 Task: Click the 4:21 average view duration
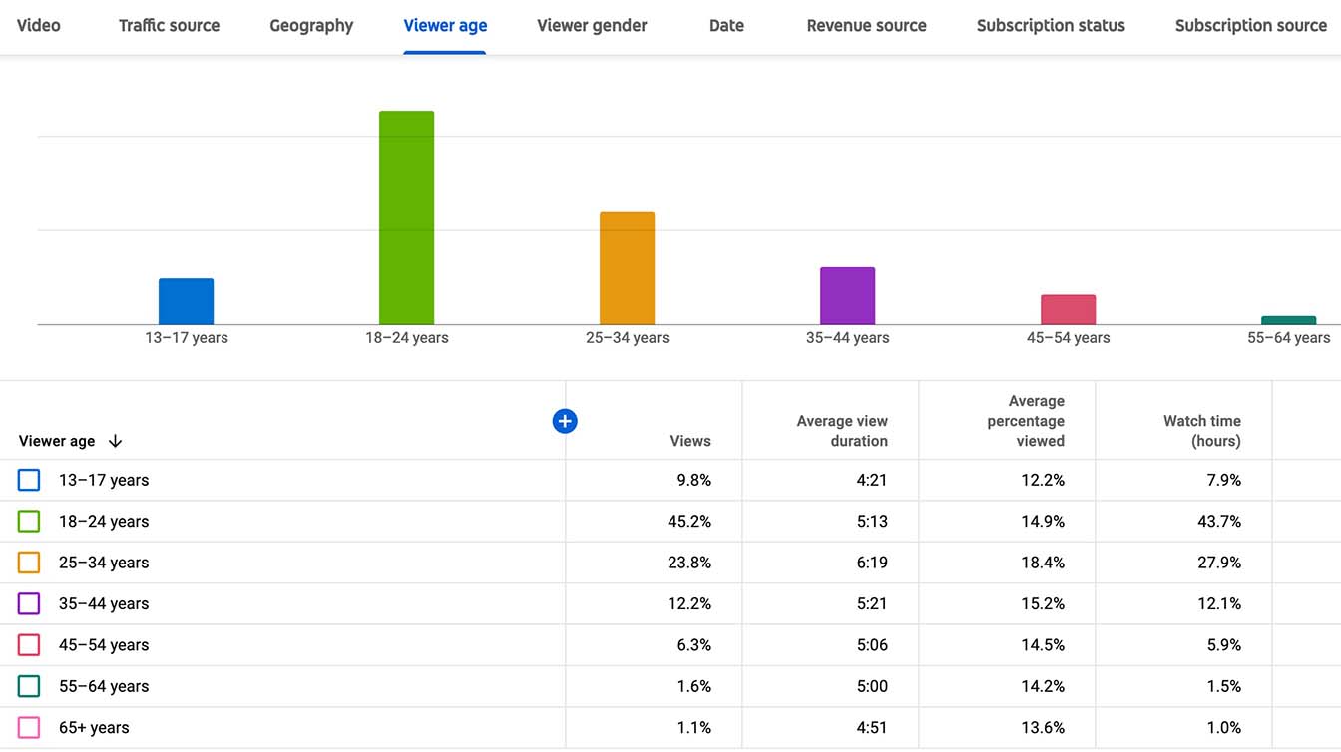[x=872, y=480]
